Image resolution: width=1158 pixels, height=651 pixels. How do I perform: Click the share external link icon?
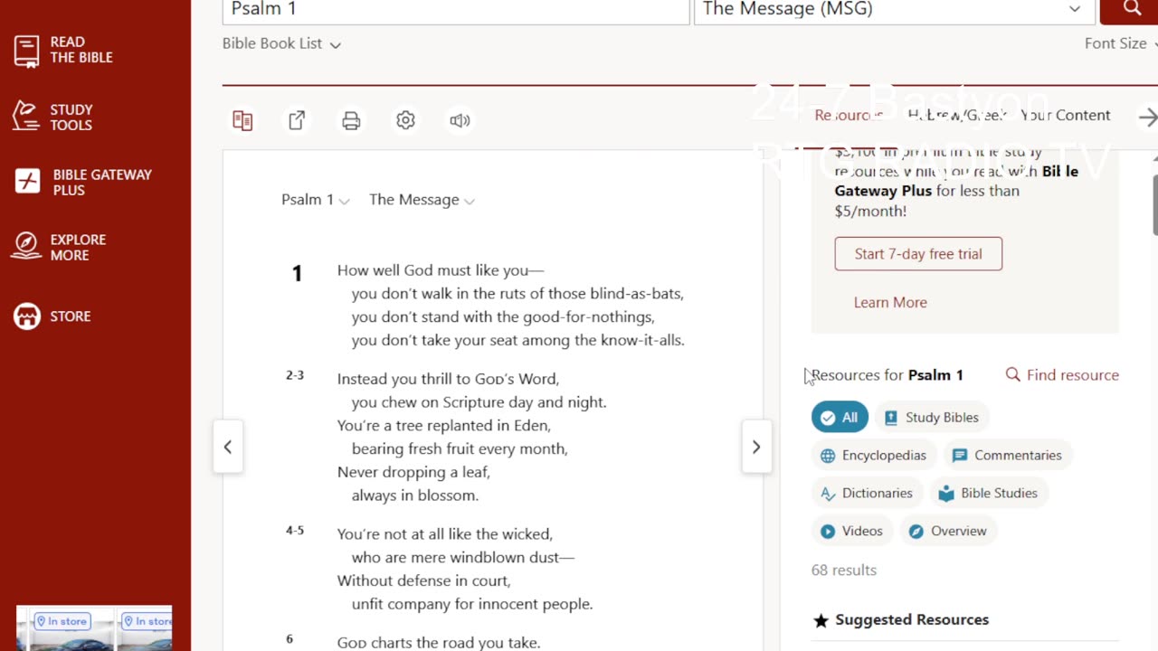pyautogui.click(x=297, y=120)
